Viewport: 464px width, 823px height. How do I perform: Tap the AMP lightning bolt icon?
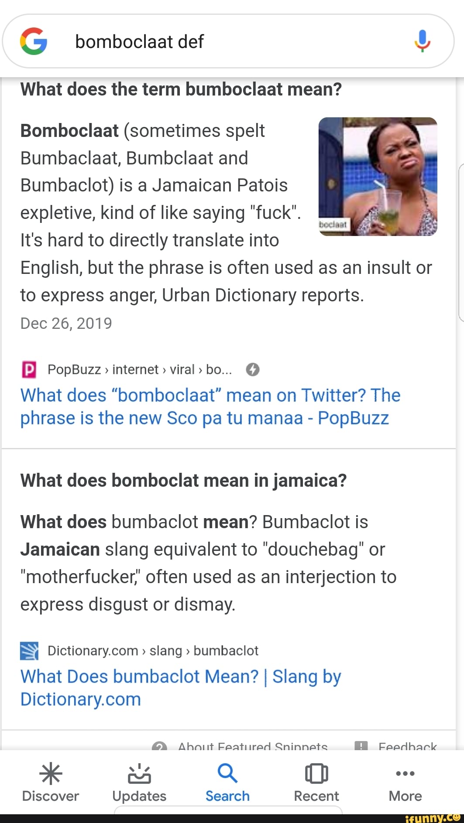tap(253, 369)
